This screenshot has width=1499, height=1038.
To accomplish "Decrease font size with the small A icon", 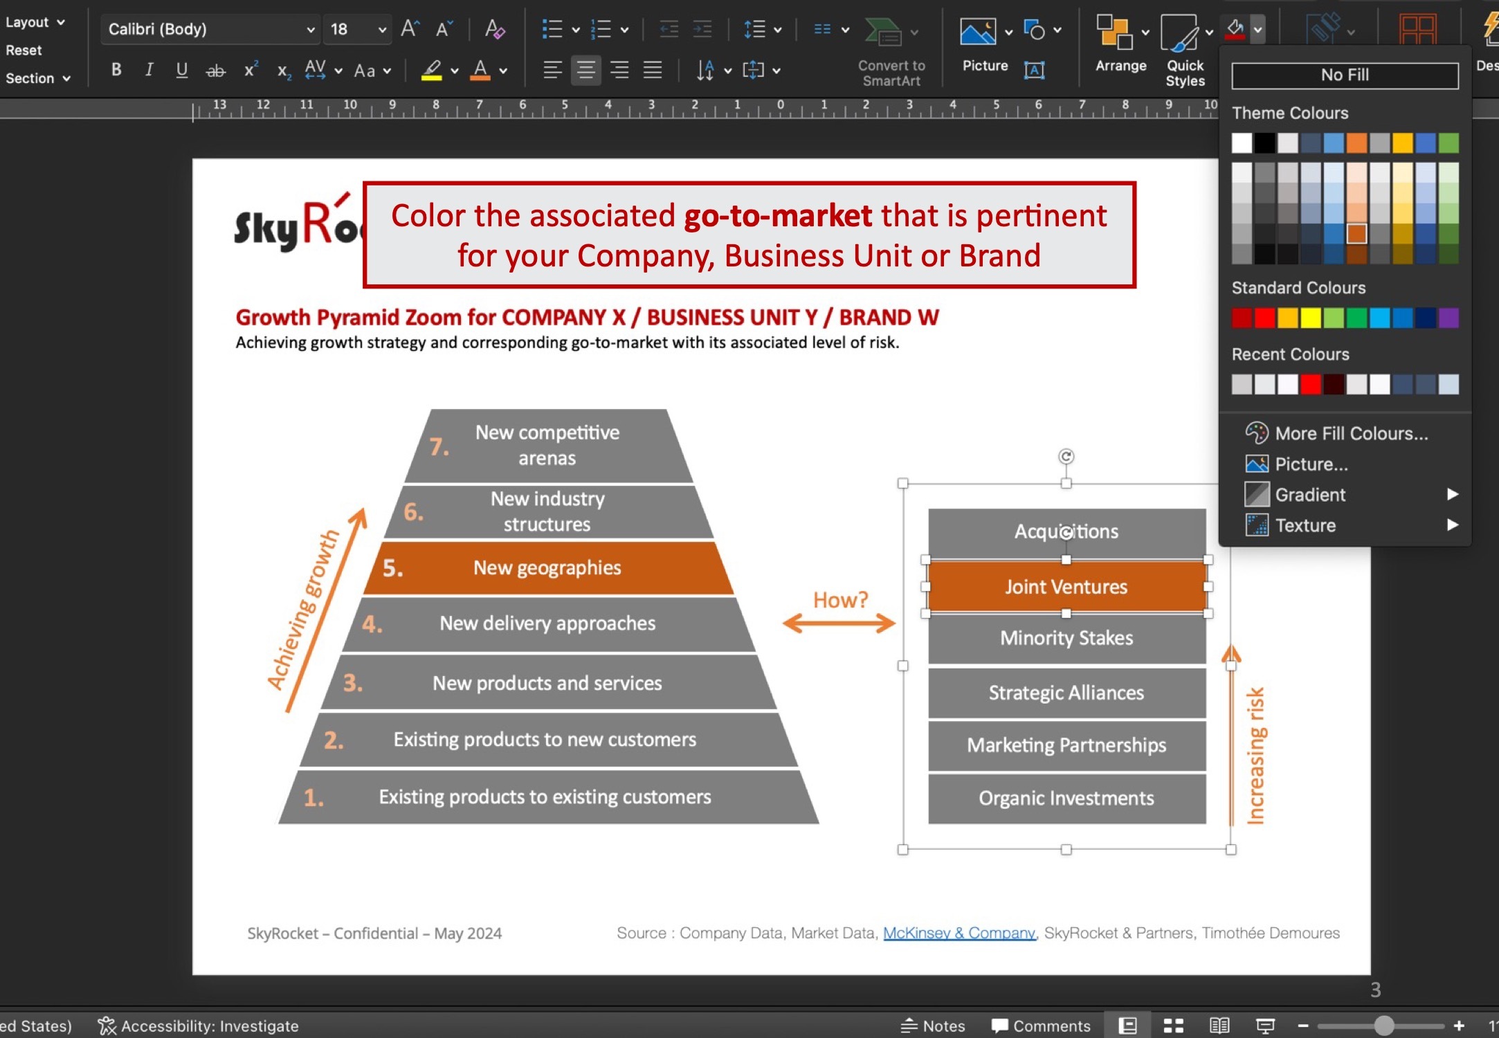I will point(444,29).
